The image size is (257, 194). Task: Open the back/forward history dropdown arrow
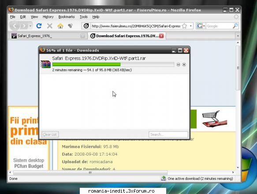tap(30, 26)
